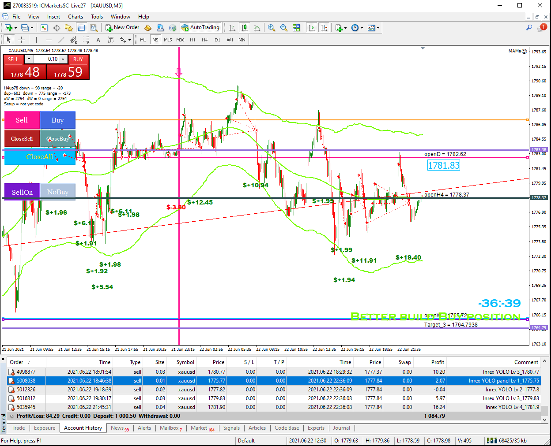Switch to the Trade tab
Image resolution: width=551 pixels, height=446 pixels.
pyautogui.click(x=19, y=428)
